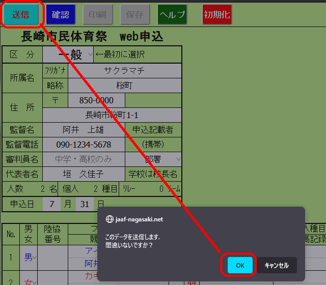Click the フリガナ field containing サクラマチ
The image size is (326, 285).
pyautogui.click(x=125, y=71)
